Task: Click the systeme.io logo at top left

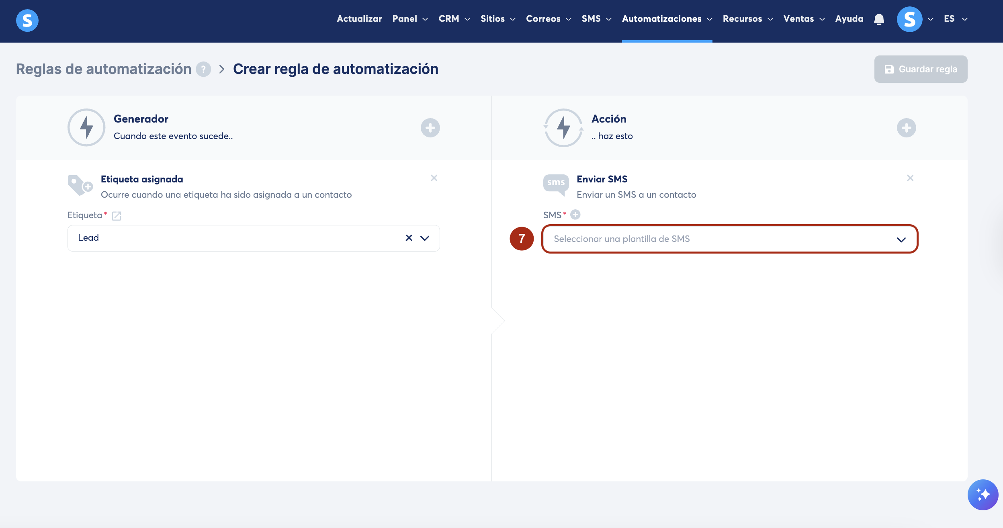Action: click(x=27, y=20)
